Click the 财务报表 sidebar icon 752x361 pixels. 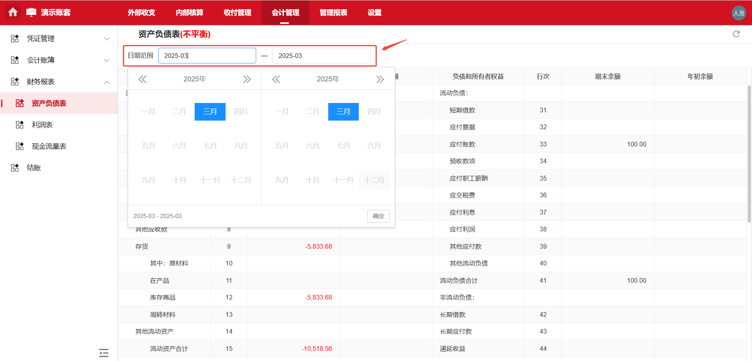14,81
